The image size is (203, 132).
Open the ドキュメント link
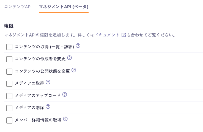coord(107,35)
